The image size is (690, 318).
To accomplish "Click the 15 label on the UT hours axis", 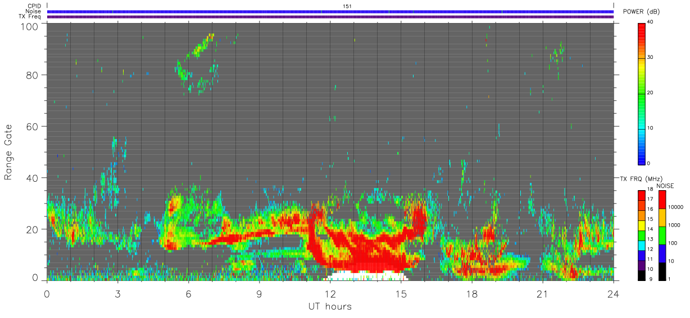I will point(401,294).
